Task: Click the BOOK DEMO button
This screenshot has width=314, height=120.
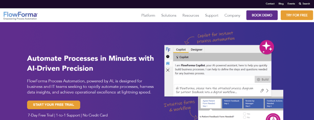Action: 262,15
